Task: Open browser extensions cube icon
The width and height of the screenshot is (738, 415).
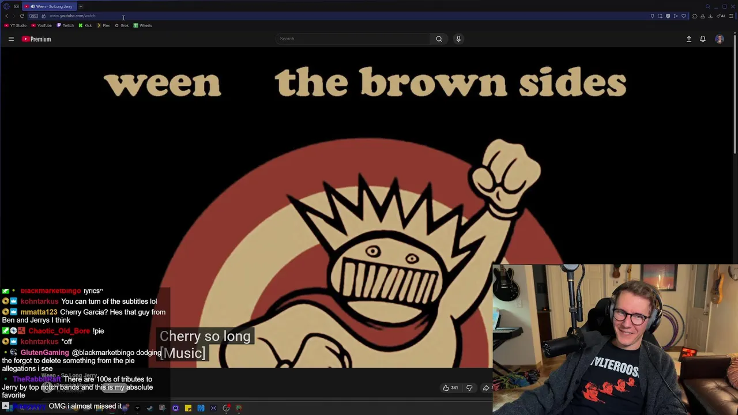Action: (695, 16)
